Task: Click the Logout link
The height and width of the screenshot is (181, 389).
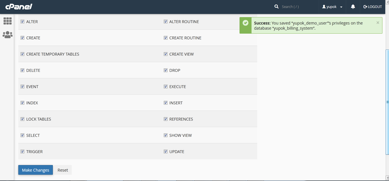Action: click(x=372, y=7)
